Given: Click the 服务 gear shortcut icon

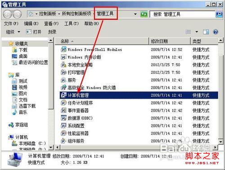Looking at the screenshot, I should (63, 80).
